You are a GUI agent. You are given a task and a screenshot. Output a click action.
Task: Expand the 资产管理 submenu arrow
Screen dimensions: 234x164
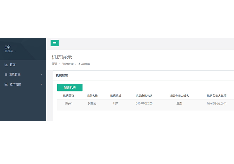point(41,84)
